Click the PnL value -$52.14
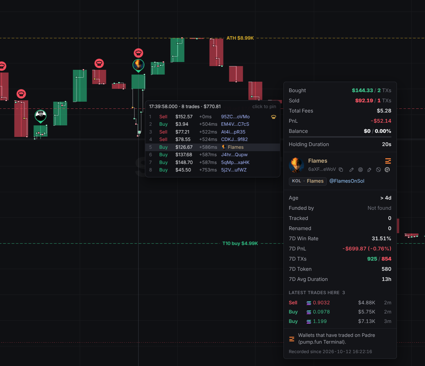425x366 pixels. (x=381, y=121)
